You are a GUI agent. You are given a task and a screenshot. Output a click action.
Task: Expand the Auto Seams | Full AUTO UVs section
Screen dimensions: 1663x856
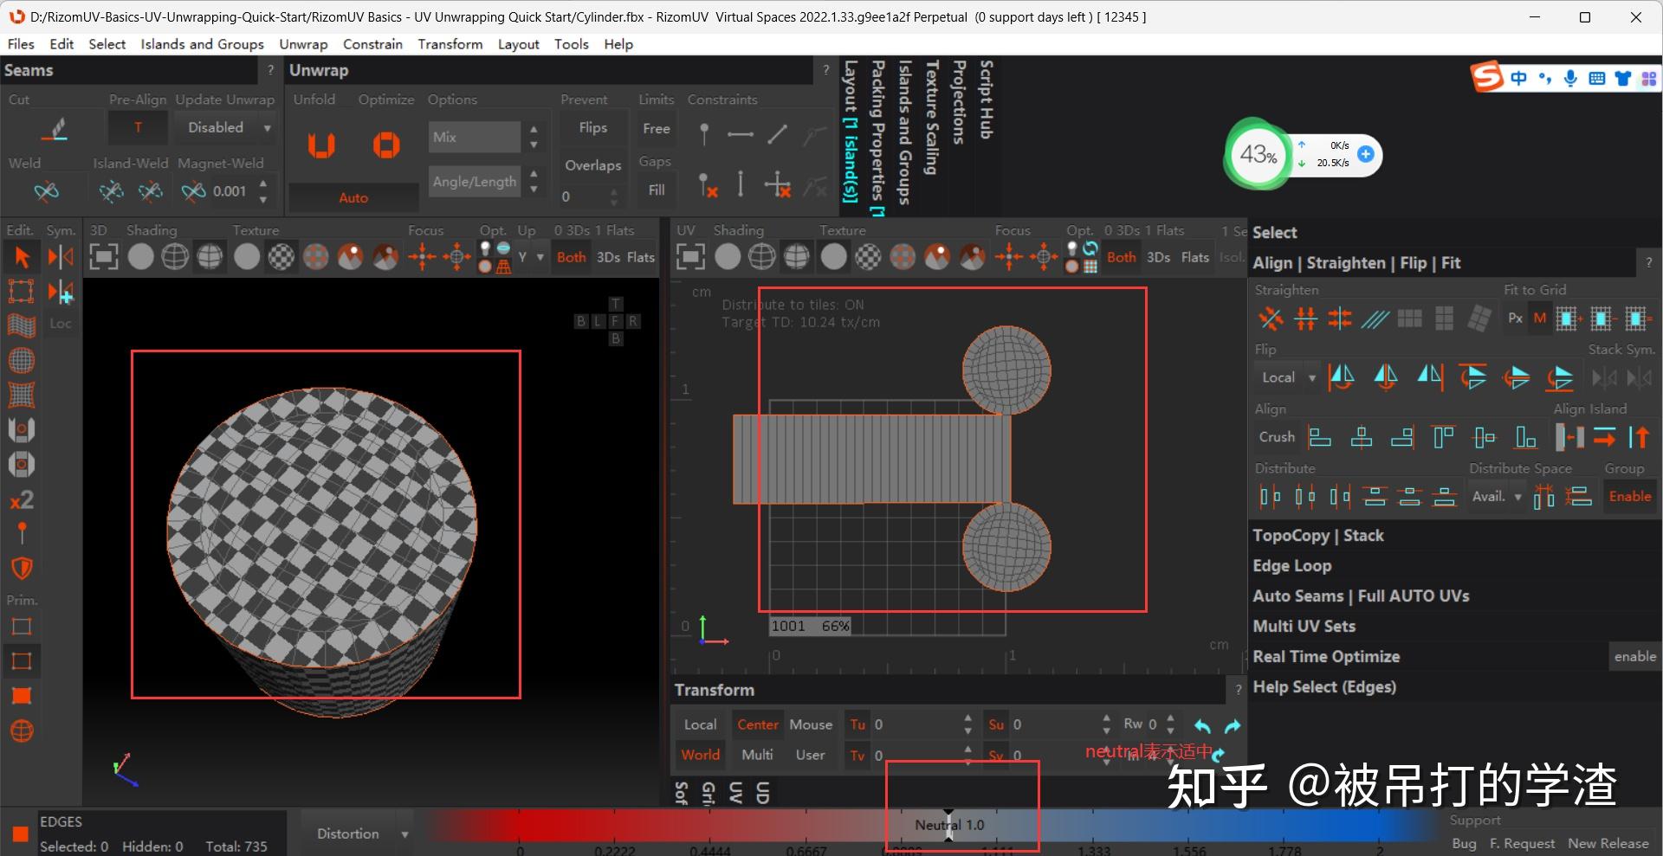click(x=1361, y=596)
